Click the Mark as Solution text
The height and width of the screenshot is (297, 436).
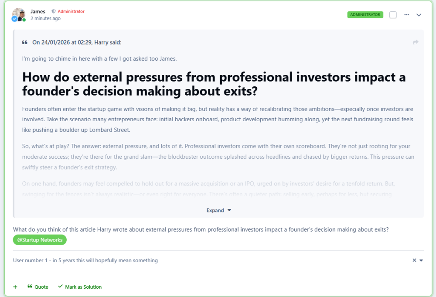click(x=83, y=287)
